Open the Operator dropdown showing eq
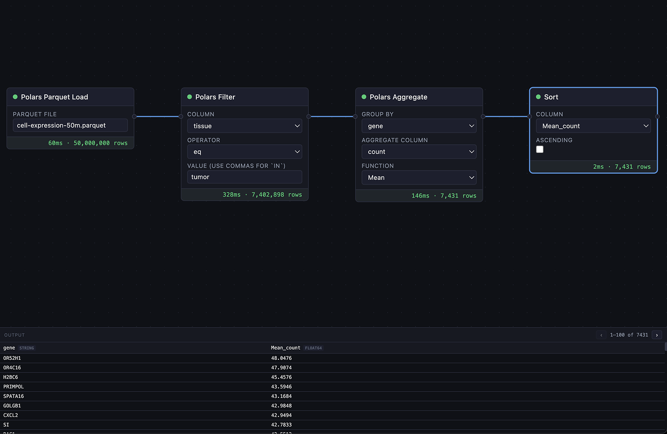 [x=244, y=151]
